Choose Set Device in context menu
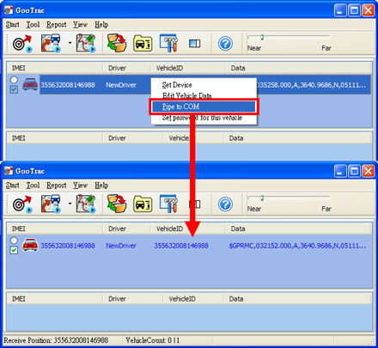This screenshot has width=378, height=348. pos(177,85)
